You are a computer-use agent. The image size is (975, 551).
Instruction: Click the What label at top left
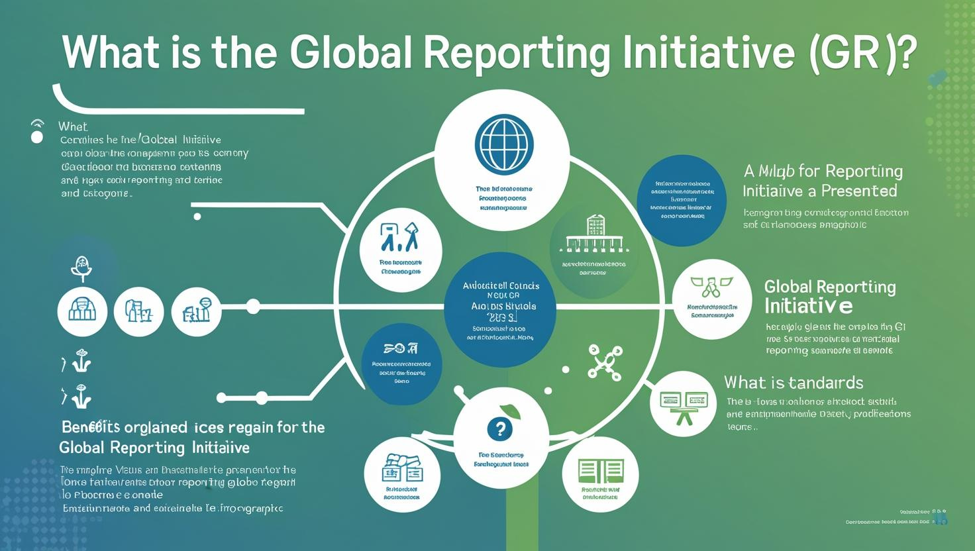pyautogui.click(x=73, y=126)
